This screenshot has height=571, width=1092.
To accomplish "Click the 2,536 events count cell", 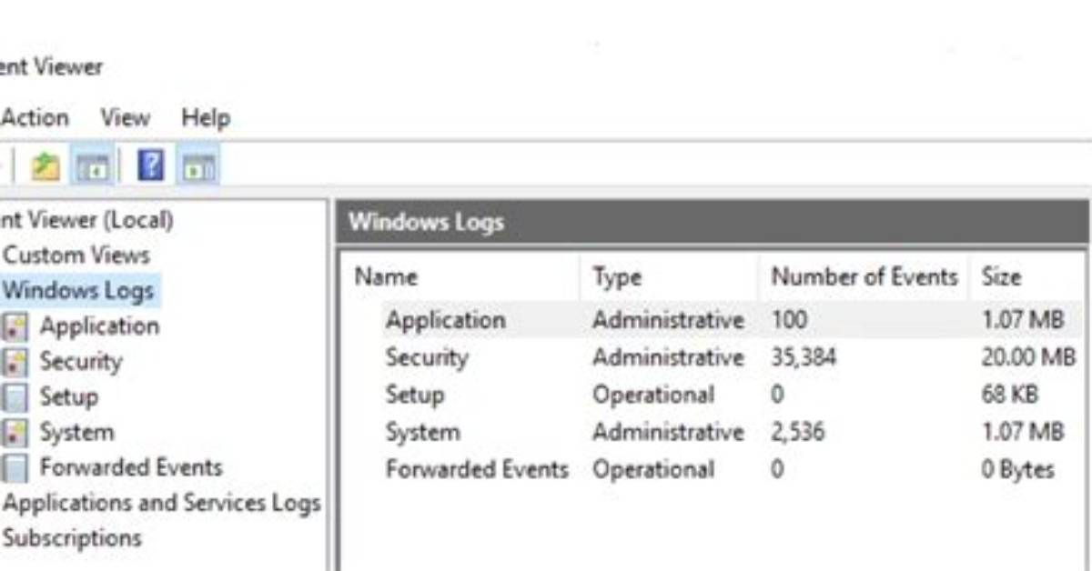I will tap(798, 432).
